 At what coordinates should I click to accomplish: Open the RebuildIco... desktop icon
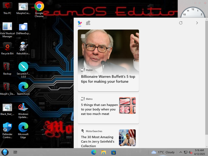tap(23, 48)
